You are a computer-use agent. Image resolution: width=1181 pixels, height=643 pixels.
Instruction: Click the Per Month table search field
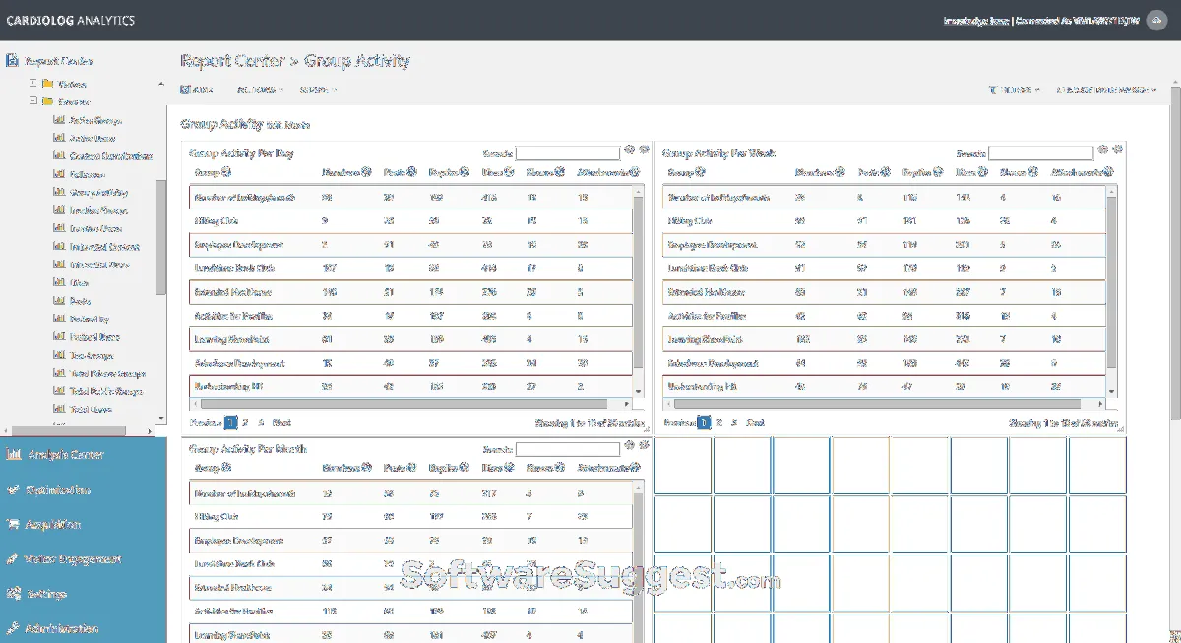click(x=568, y=449)
